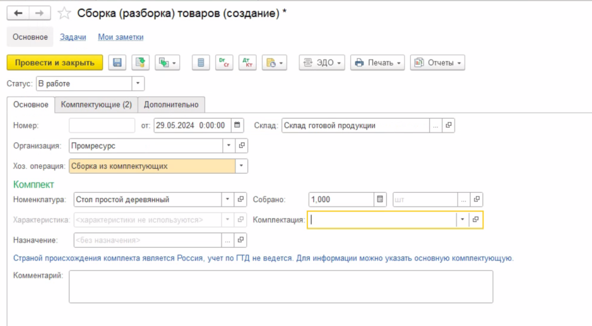Expand the Хоз. операция dropdown
Screen dimensions: 592x326
[242, 166]
